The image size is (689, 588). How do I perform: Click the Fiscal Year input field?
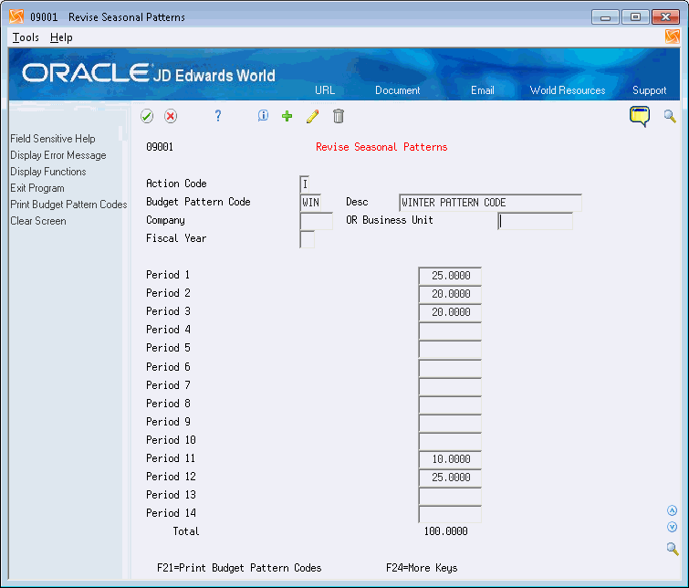tap(307, 239)
